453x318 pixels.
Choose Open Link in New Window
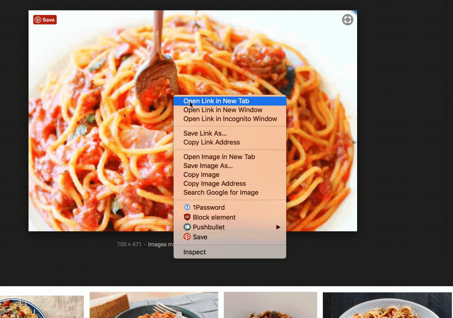(x=230, y=110)
